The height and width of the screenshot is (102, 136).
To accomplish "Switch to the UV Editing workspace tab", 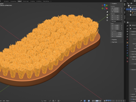I will pos(39,1).
